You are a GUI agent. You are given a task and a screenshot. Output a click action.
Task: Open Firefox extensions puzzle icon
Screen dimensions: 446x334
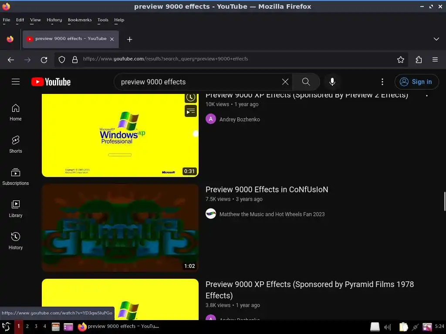(x=419, y=60)
